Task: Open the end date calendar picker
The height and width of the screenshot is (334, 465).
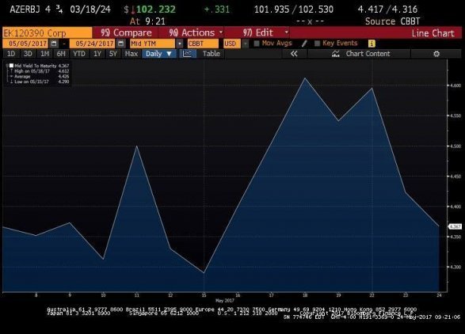Action: point(120,44)
